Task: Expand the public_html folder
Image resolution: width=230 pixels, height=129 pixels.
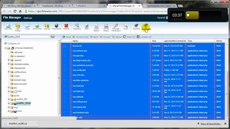Action: tap(9, 103)
